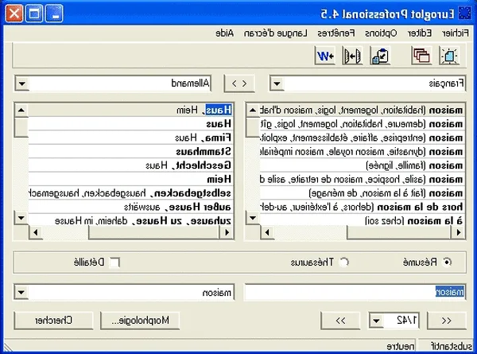Select row 'maison (entreprise, affaire, établissement'
The height and width of the screenshot is (354, 477).
[x=363, y=138]
